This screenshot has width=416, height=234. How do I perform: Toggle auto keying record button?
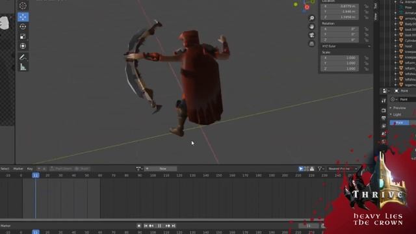(138, 226)
